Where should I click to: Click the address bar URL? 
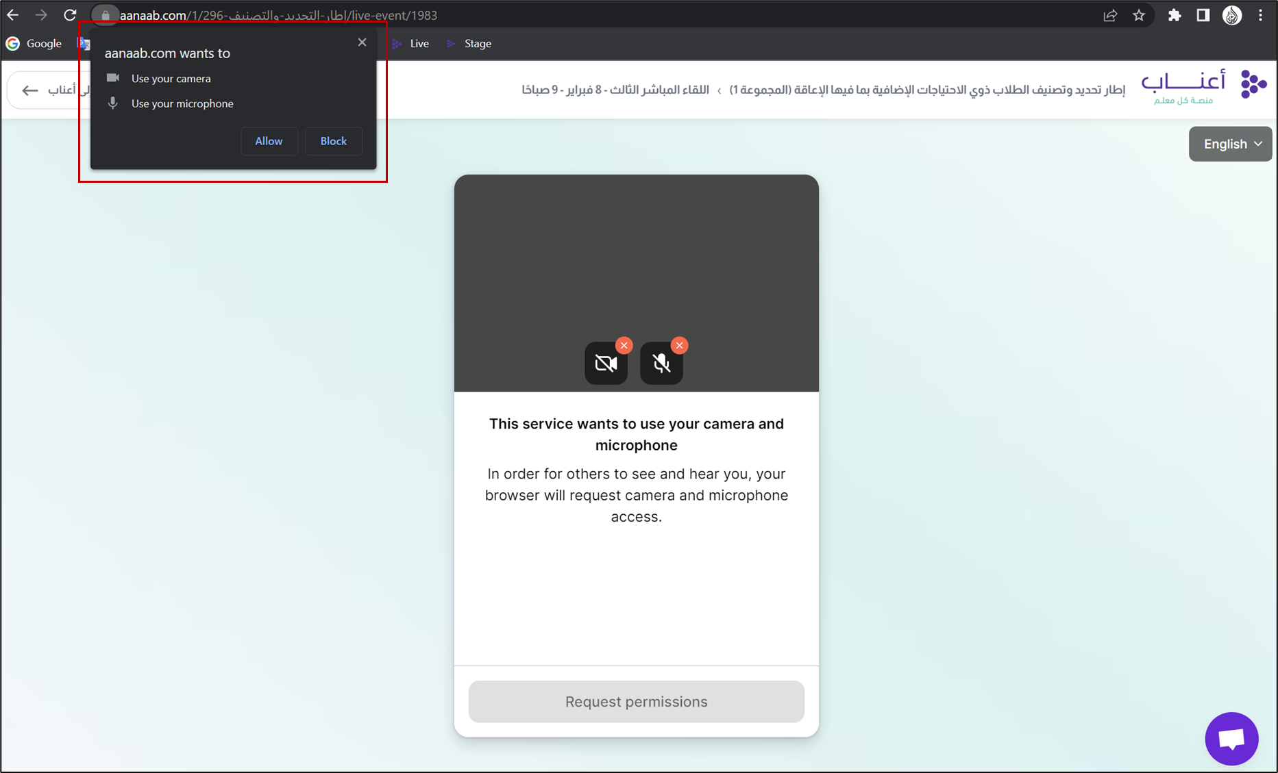[x=278, y=15]
